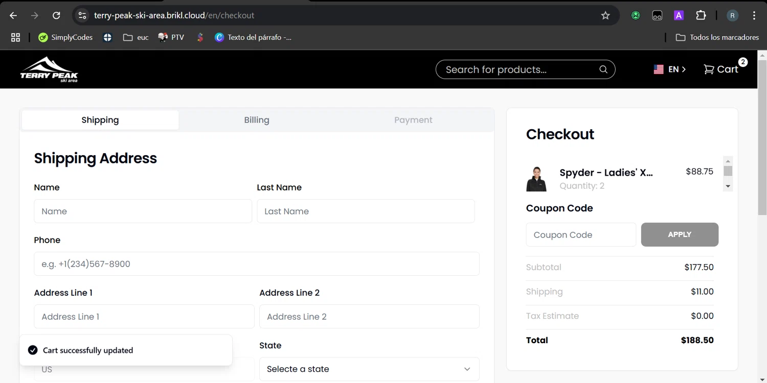Click the Shipping $11.00 value
This screenshot has width=767, height=383.
(702, 292)
